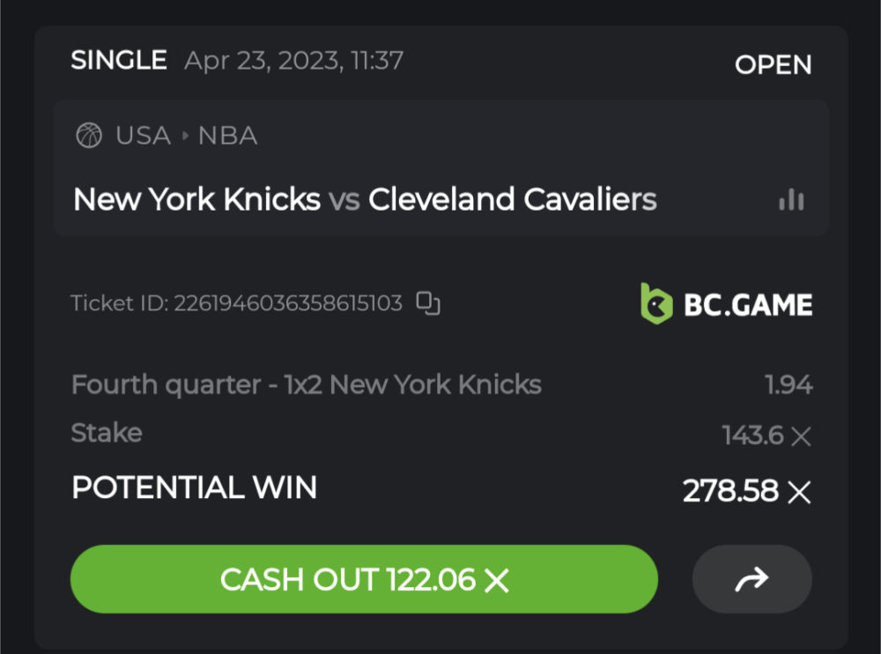This screenshot has height=654, width=881.
Task: Click the arrow between USA and NBA
Action: tap(185, 136)
